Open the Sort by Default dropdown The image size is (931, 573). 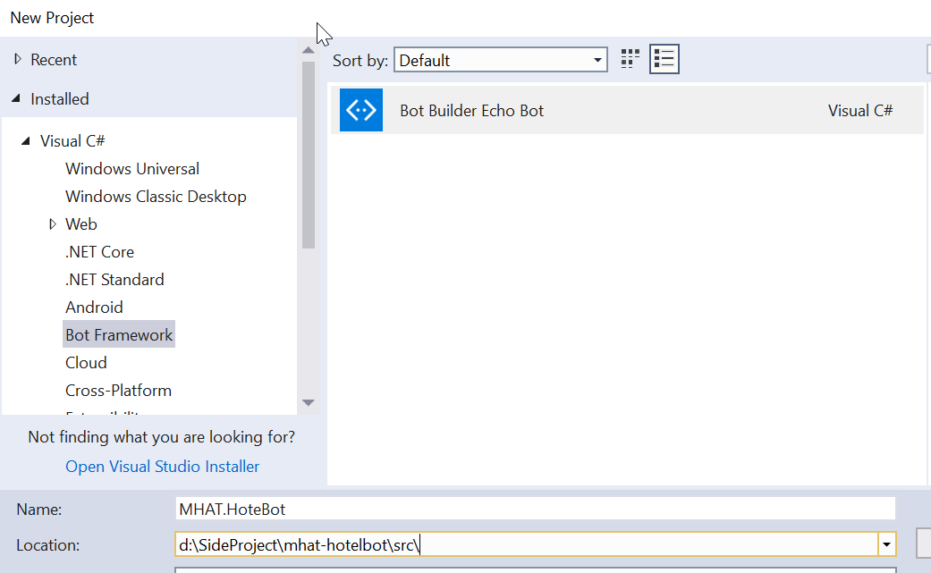point(501,60)
